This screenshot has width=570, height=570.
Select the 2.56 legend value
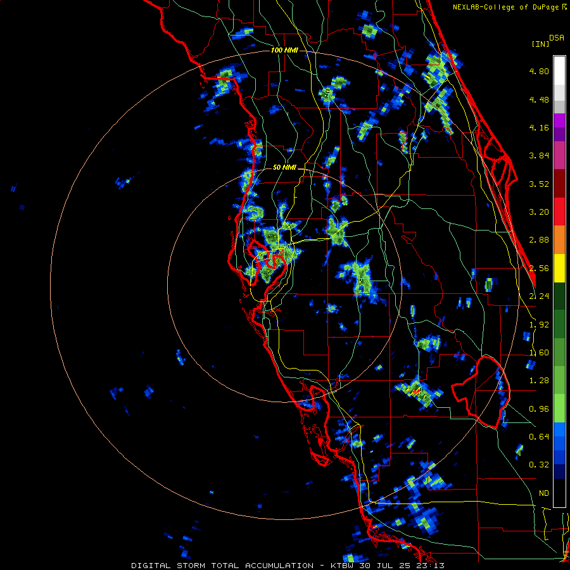tap(539, 269)
